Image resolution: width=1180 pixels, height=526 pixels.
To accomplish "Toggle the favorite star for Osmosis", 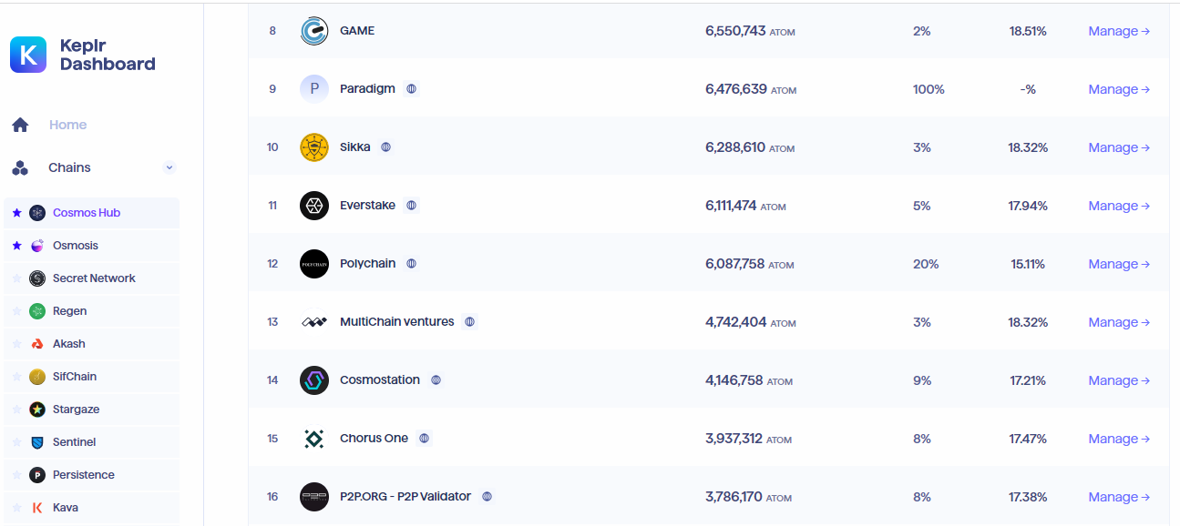I will (x=16, y=246).
